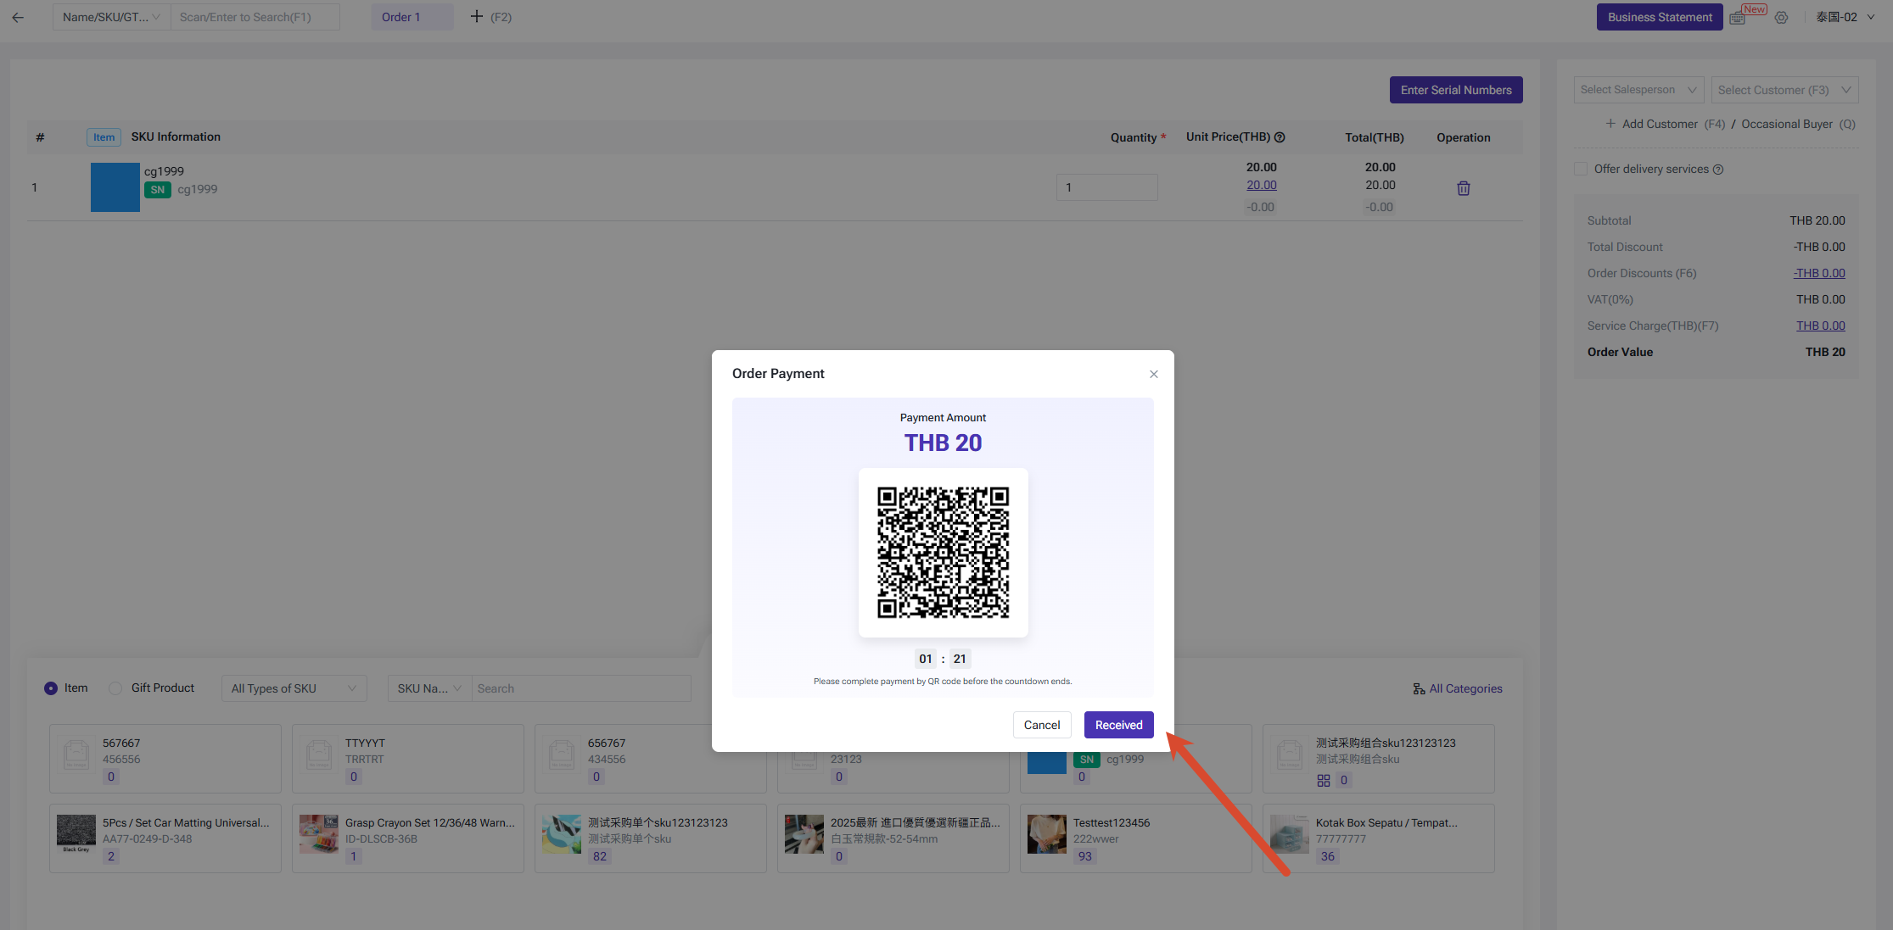The width and height of the screenshot is (1893, 930).
Task: Click the Unit Price help icon
Action: click(x=1280, y=137)
